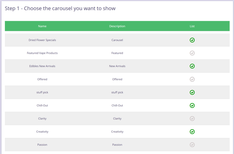Select the Offered carousel check icon

click(192, 79)
